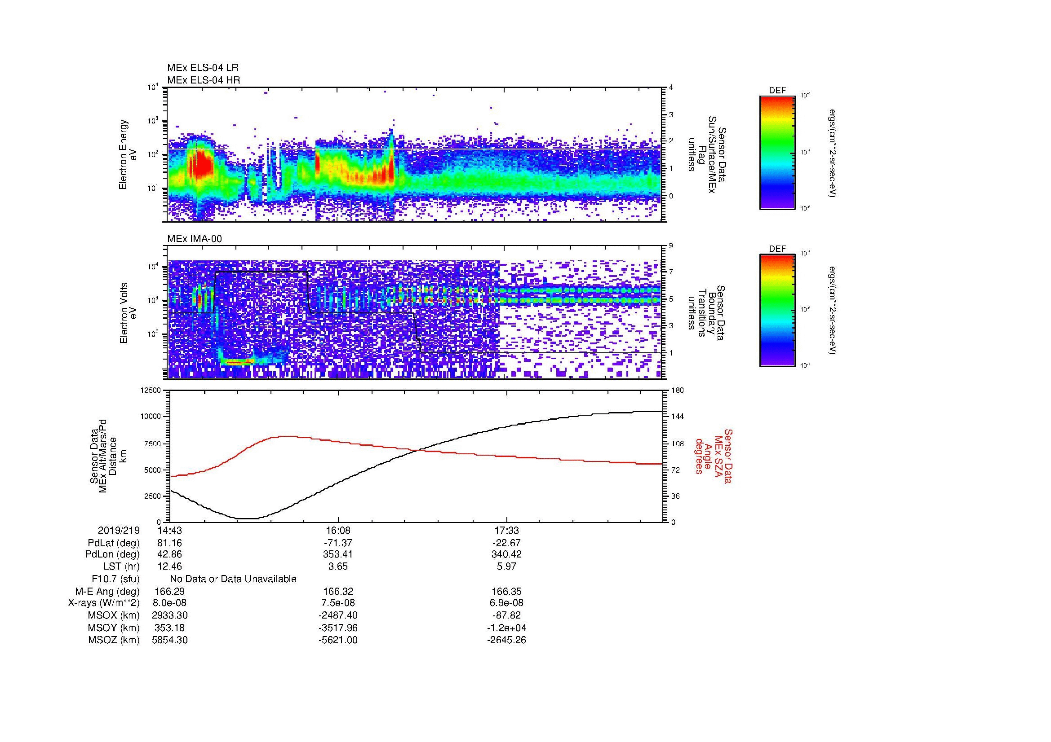Image resolution: width=1051 pixels, height=742 pixels.
Task: Click the PdLat value '-71.37'
Action: coord(338,543)
